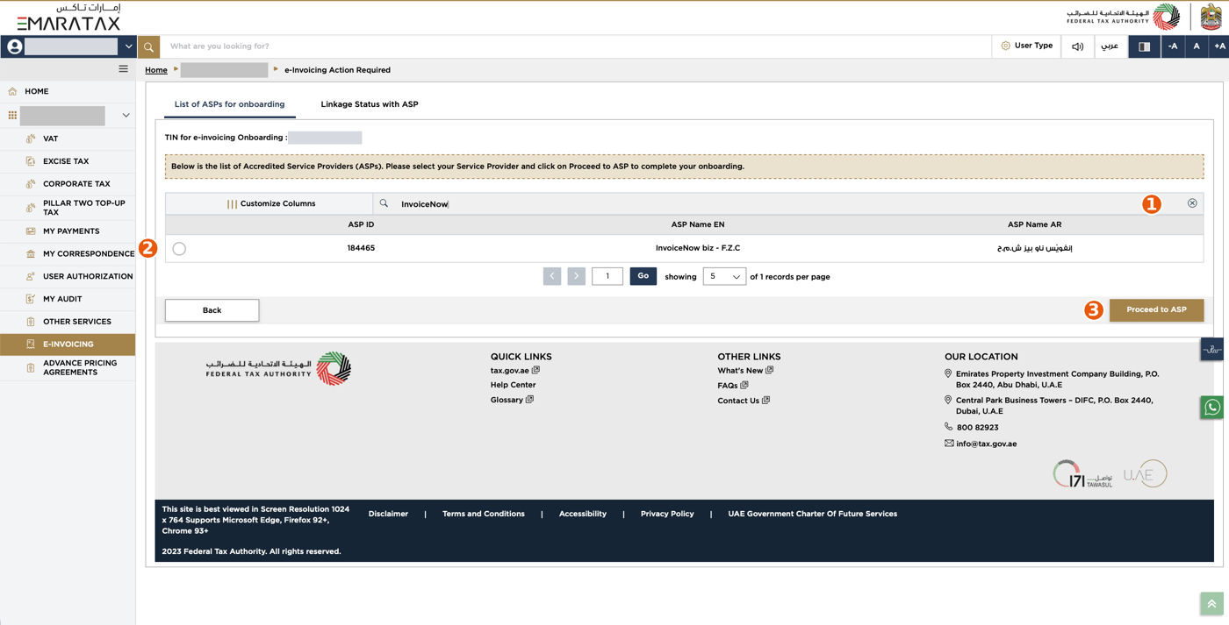
Task: Go to next page arrow
Action: pyautogui.click(x=576, y=276)
